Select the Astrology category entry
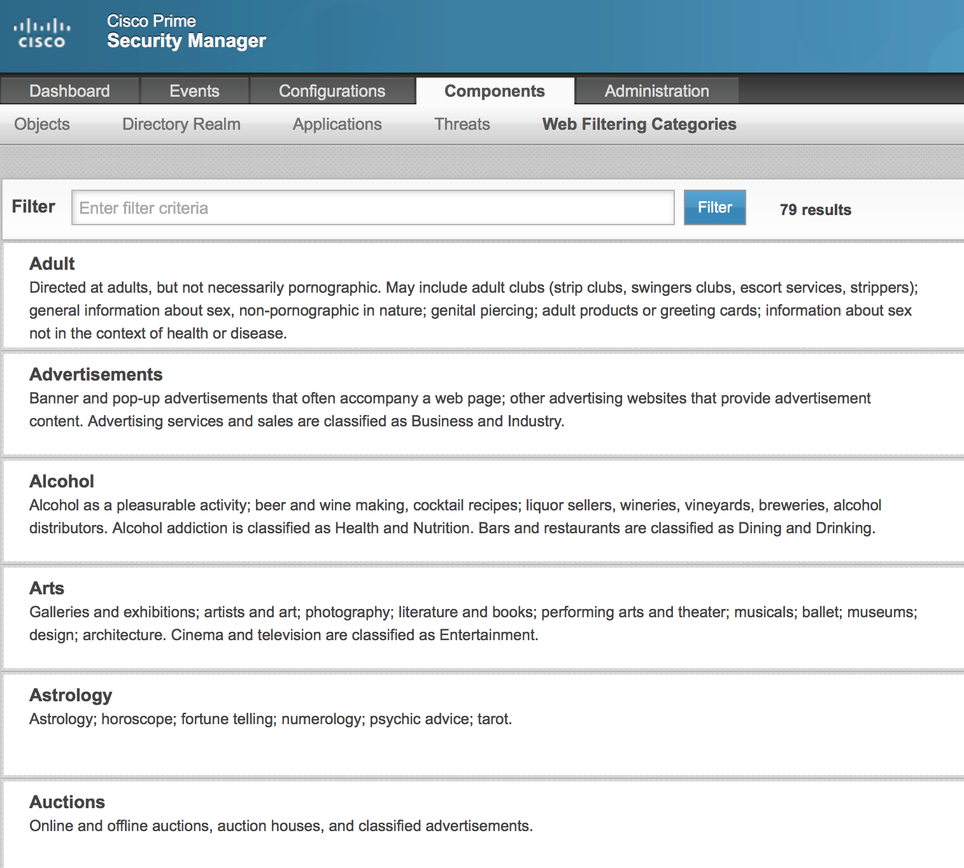964x868 pixels. 71,695
